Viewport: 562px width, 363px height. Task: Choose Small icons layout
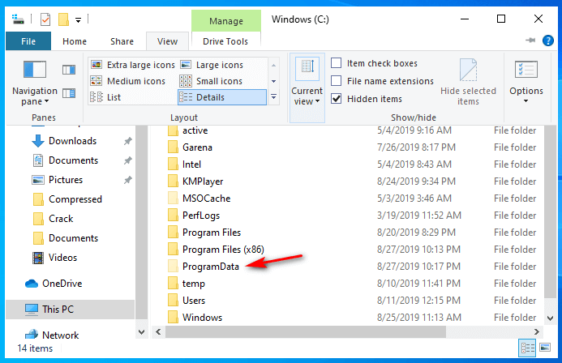[211, 81]
